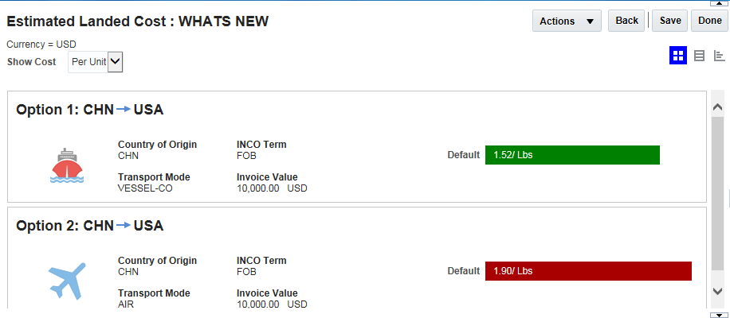The image size is (730, 318).
Task: Switch to the list view layout
Action: pyautogui.click(x=699, y=56)
